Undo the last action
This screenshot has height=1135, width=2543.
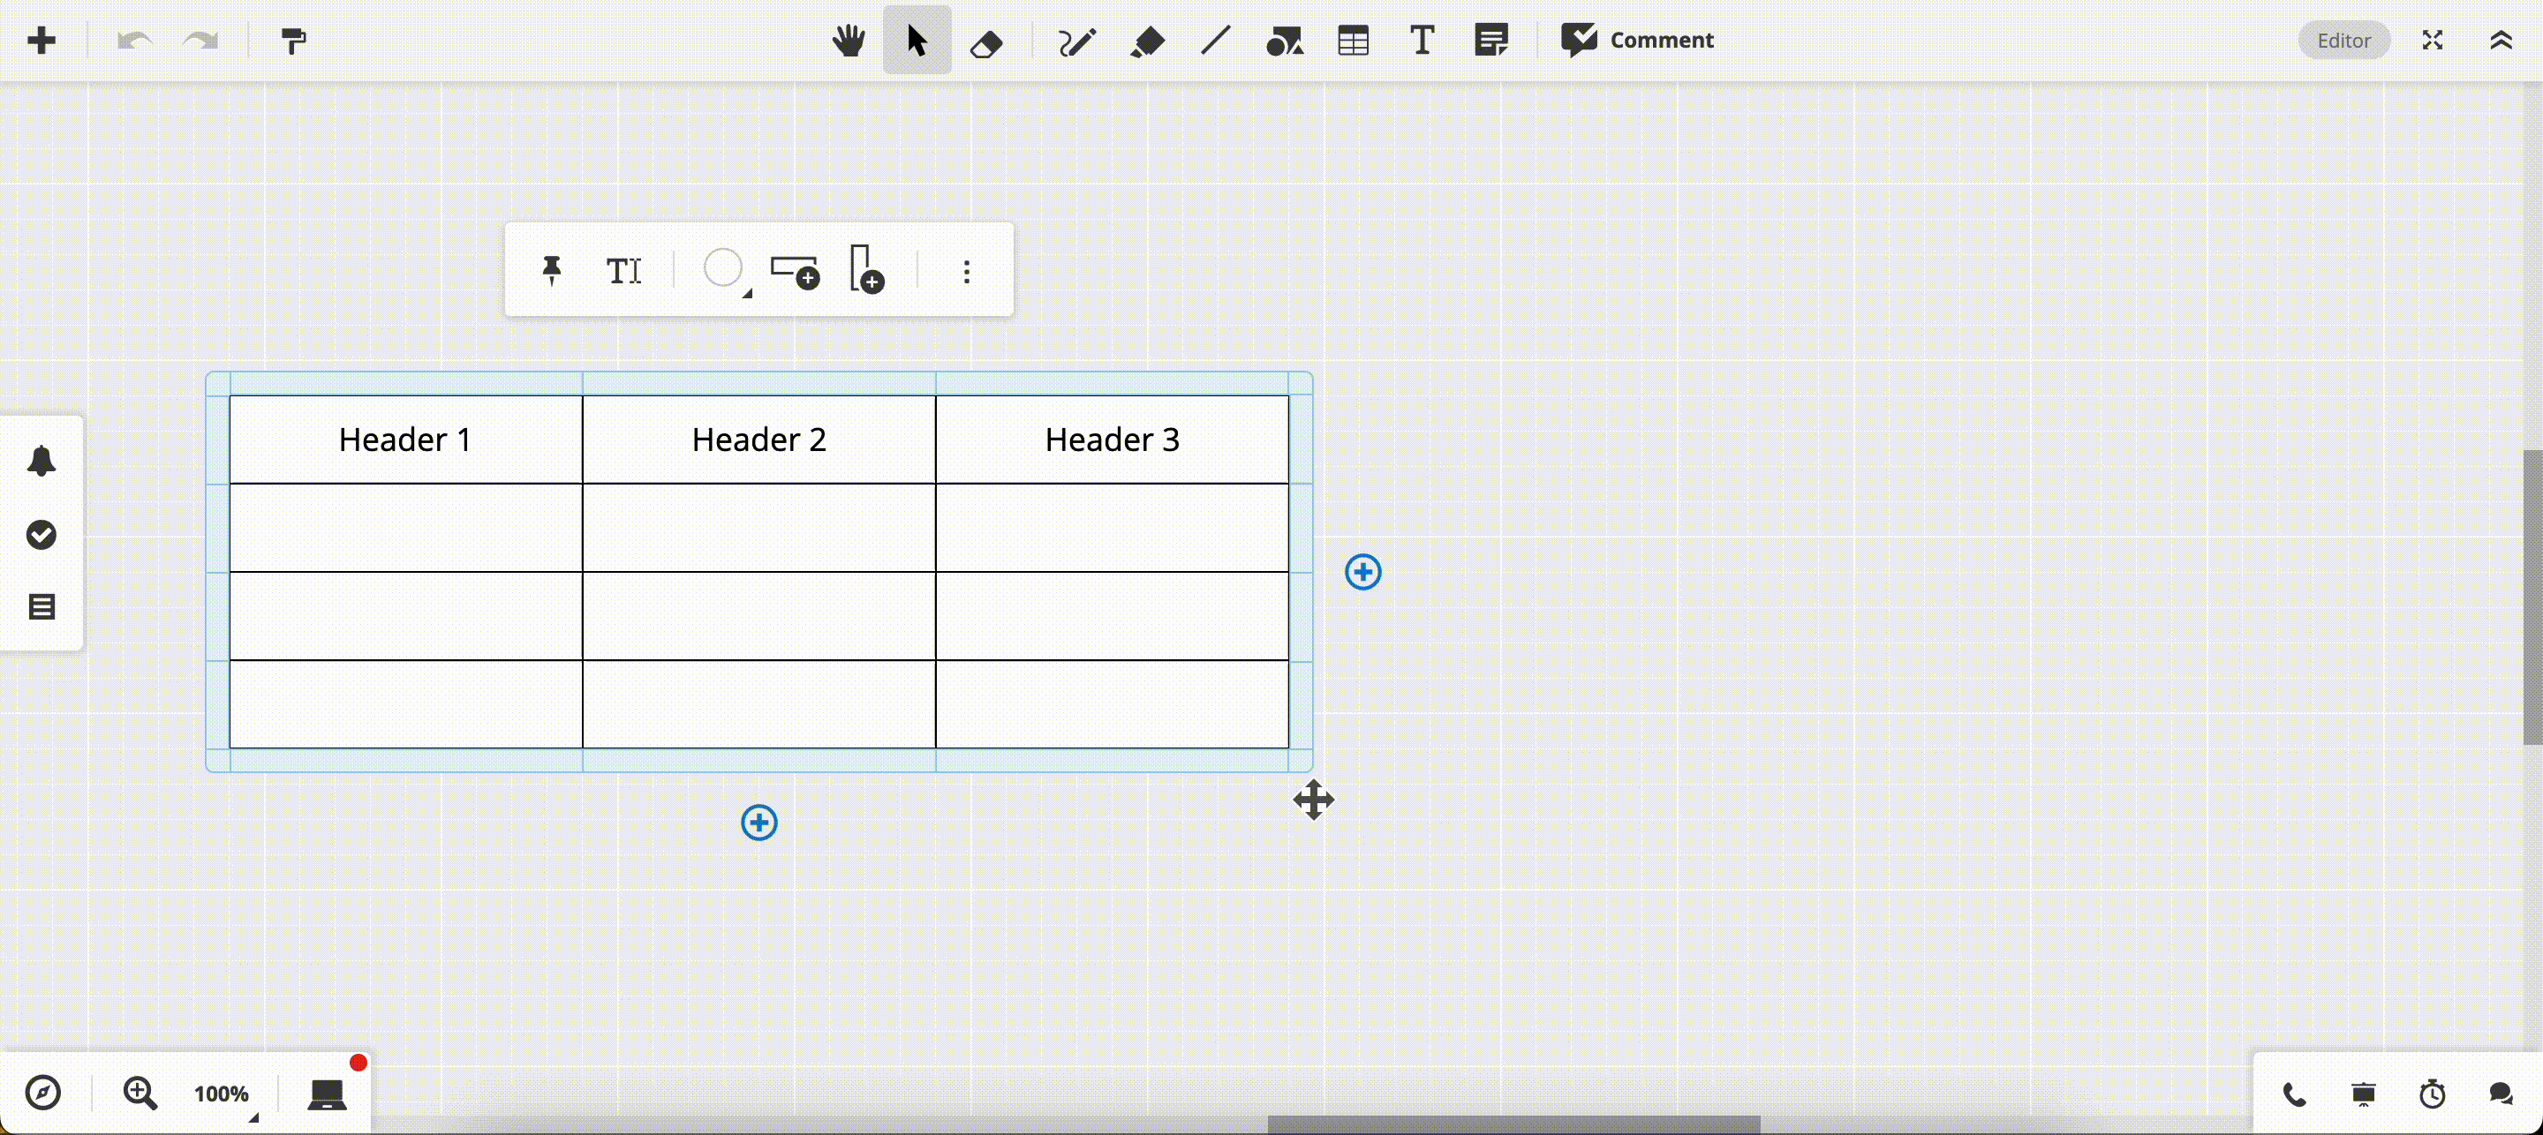point(135,41)
